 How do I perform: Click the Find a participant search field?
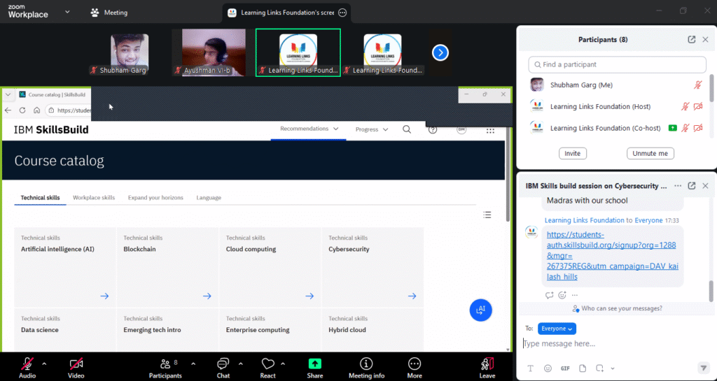click(617, 64)
